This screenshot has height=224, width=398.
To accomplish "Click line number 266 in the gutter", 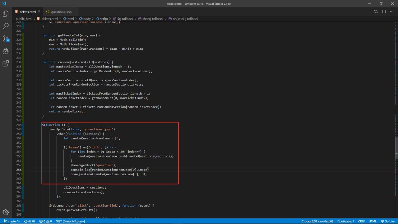I will (19, 205).
